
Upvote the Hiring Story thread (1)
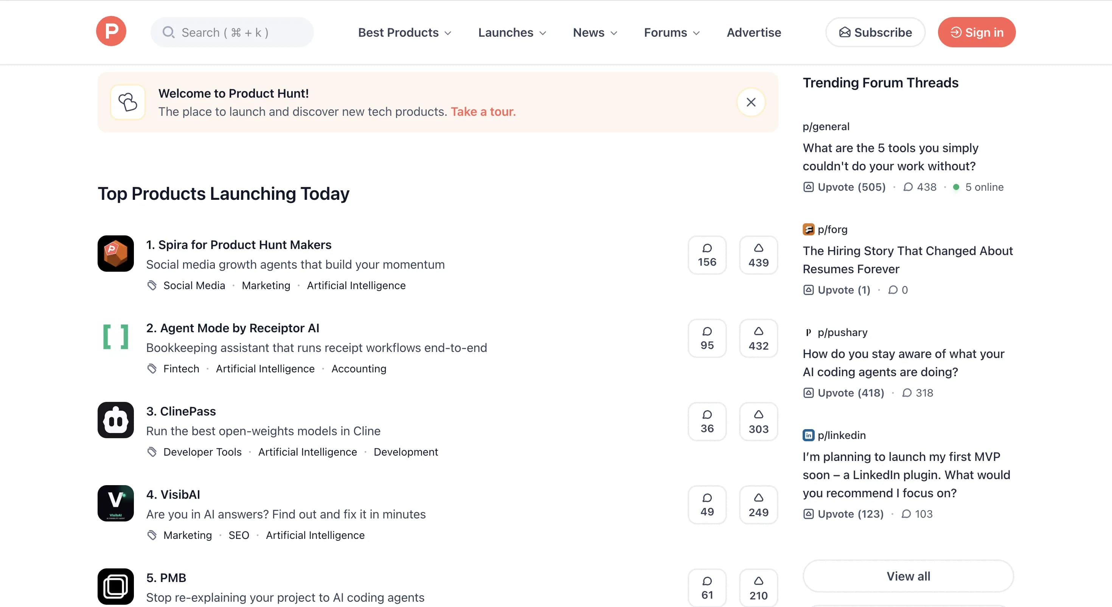[836, 290]
